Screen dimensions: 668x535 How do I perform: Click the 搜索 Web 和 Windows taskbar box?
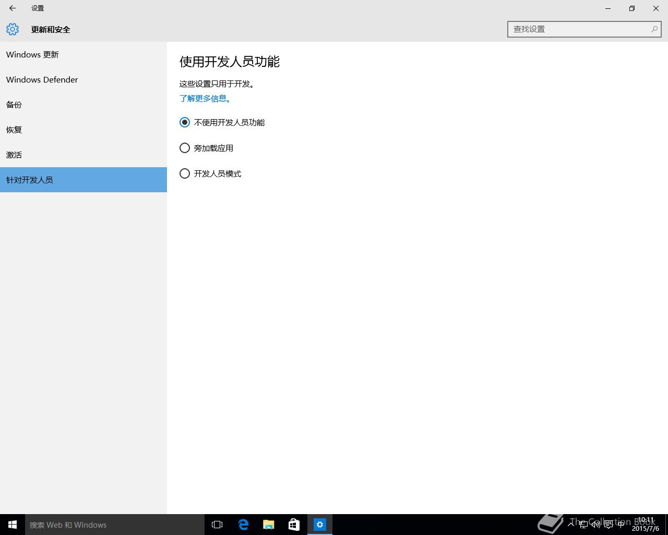pyautogui.click(x=115, y=525)
